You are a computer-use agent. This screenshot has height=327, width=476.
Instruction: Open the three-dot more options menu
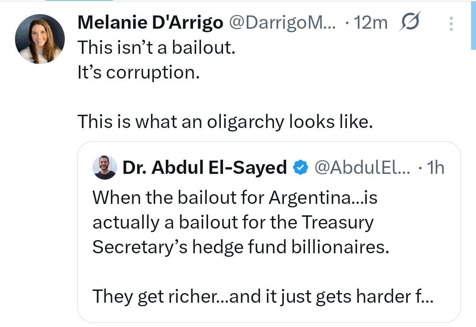451,24
